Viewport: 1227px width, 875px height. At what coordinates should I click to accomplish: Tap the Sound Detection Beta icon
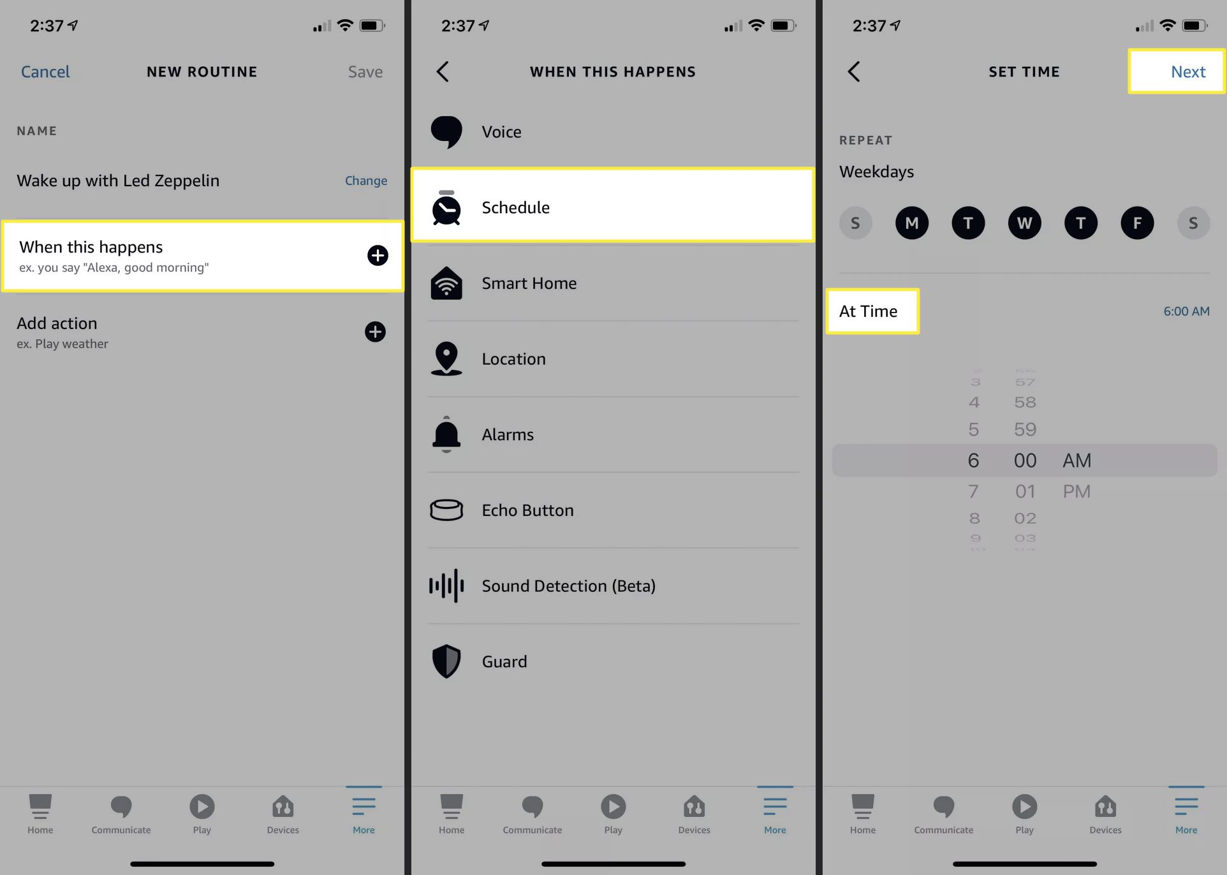(x=444, y=585)
